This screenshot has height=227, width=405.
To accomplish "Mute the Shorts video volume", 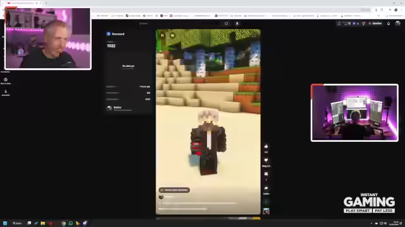I will [172, 35].
